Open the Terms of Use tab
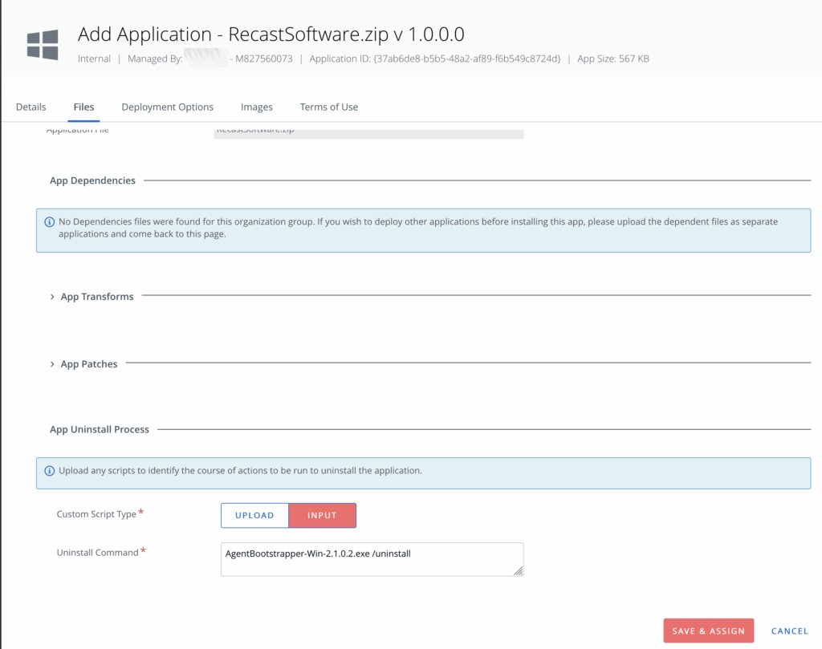The height and width of the screenshot is (649, 822). coord(329,107)
